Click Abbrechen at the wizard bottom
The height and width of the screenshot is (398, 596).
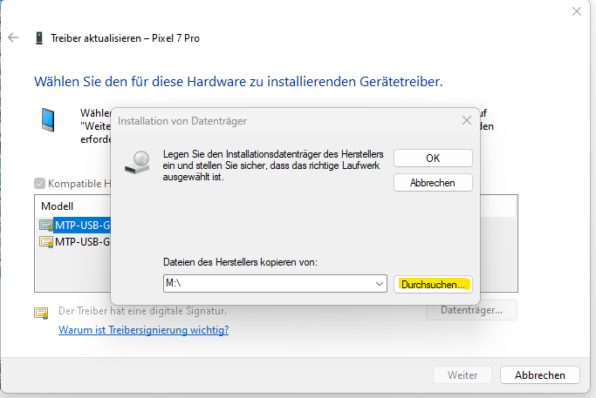coord(539,375)
